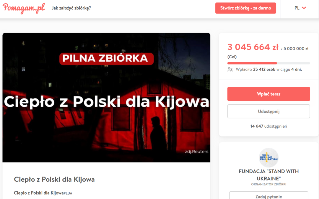The image size is (319, 199).
Task: Click the zdj.Reuters photo credit
Action: point(196,152)
